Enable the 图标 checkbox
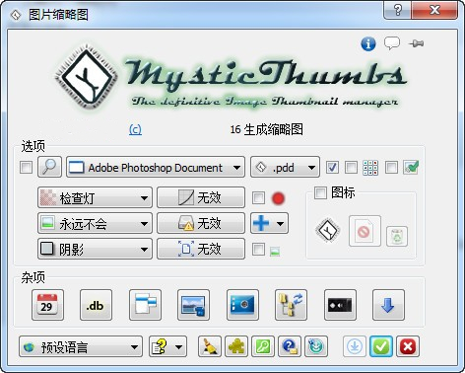This screenshot has height=373, width=465. (x=320, y=192)
